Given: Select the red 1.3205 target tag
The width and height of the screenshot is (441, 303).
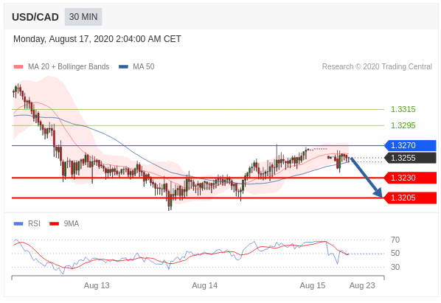Looking at the screenshot, I should pos(410,198).
